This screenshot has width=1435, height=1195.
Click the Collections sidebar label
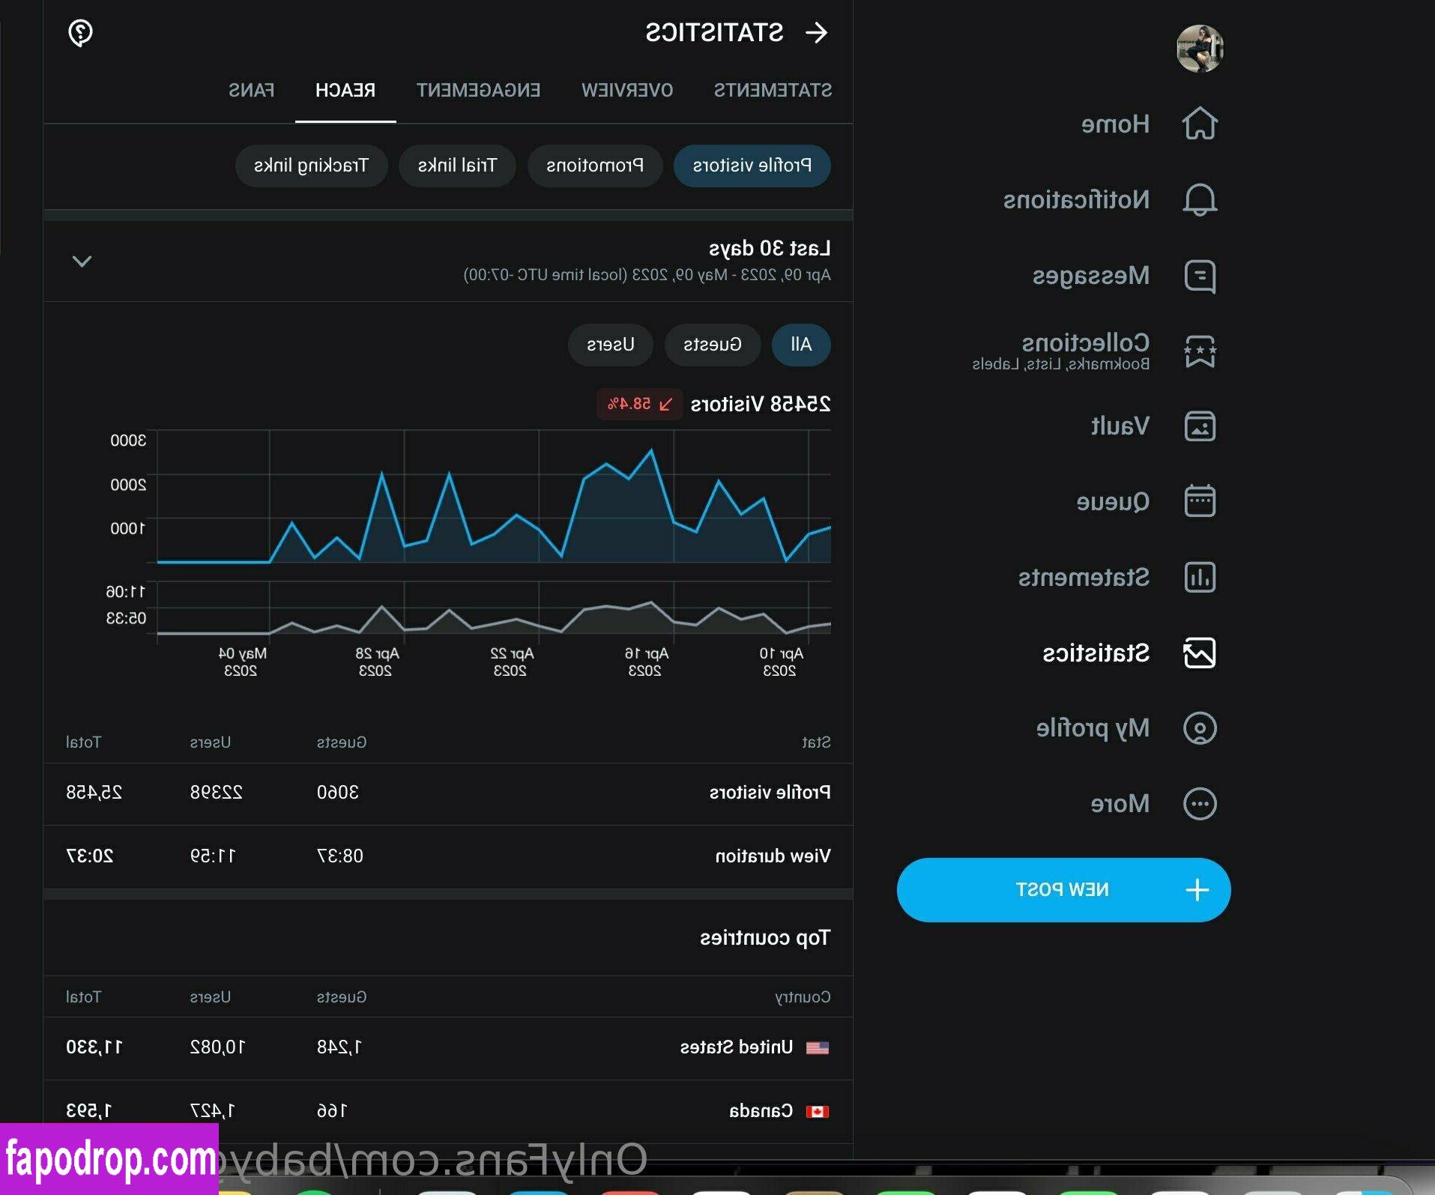click(x=1085, y=342)
